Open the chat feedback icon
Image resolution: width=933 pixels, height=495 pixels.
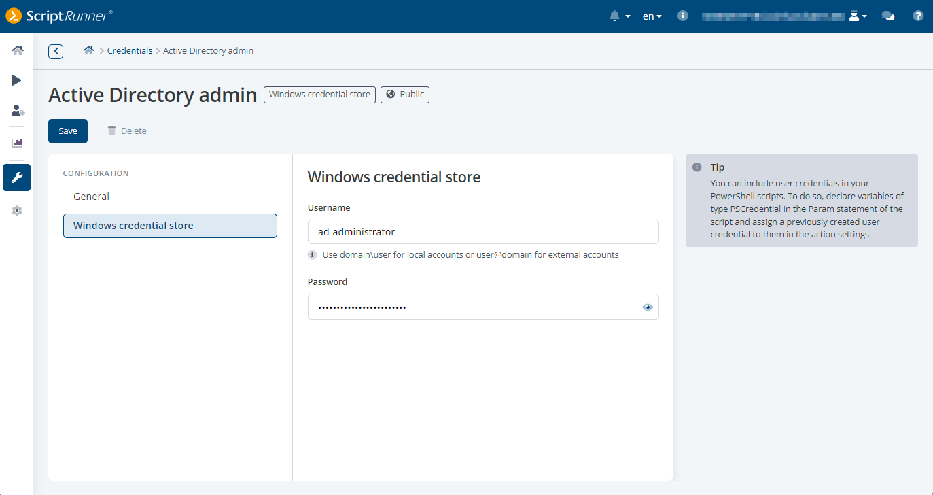coord(888,16)
